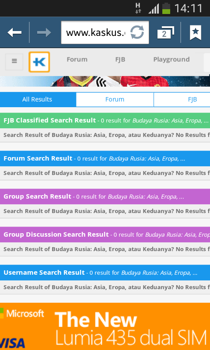The image size is (210, 350).
Task: Open the Forum Search Result header
Action: [105, 158]
